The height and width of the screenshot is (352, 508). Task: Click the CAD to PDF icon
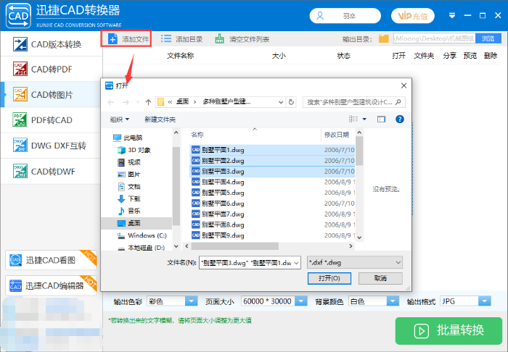point(20,70)
